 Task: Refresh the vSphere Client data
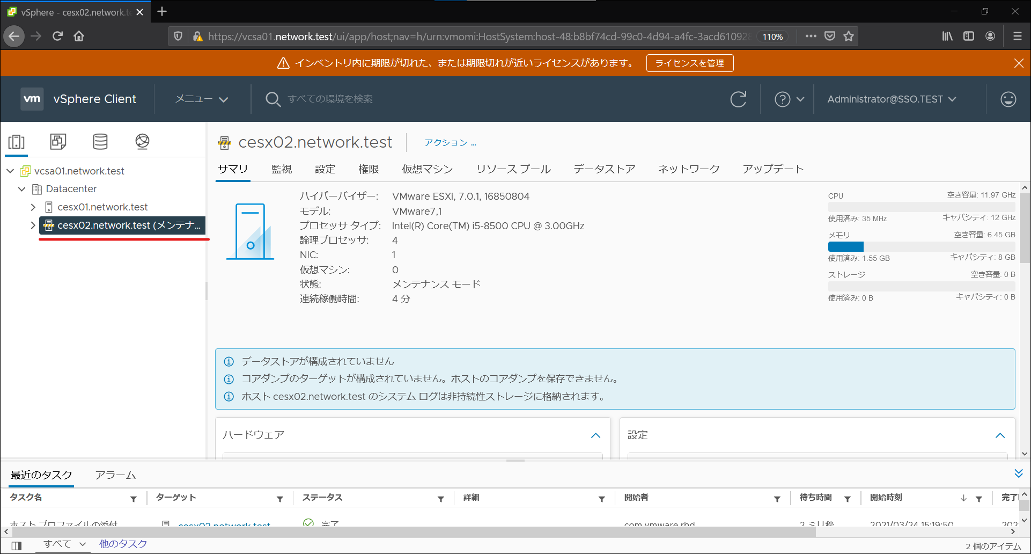738,99
